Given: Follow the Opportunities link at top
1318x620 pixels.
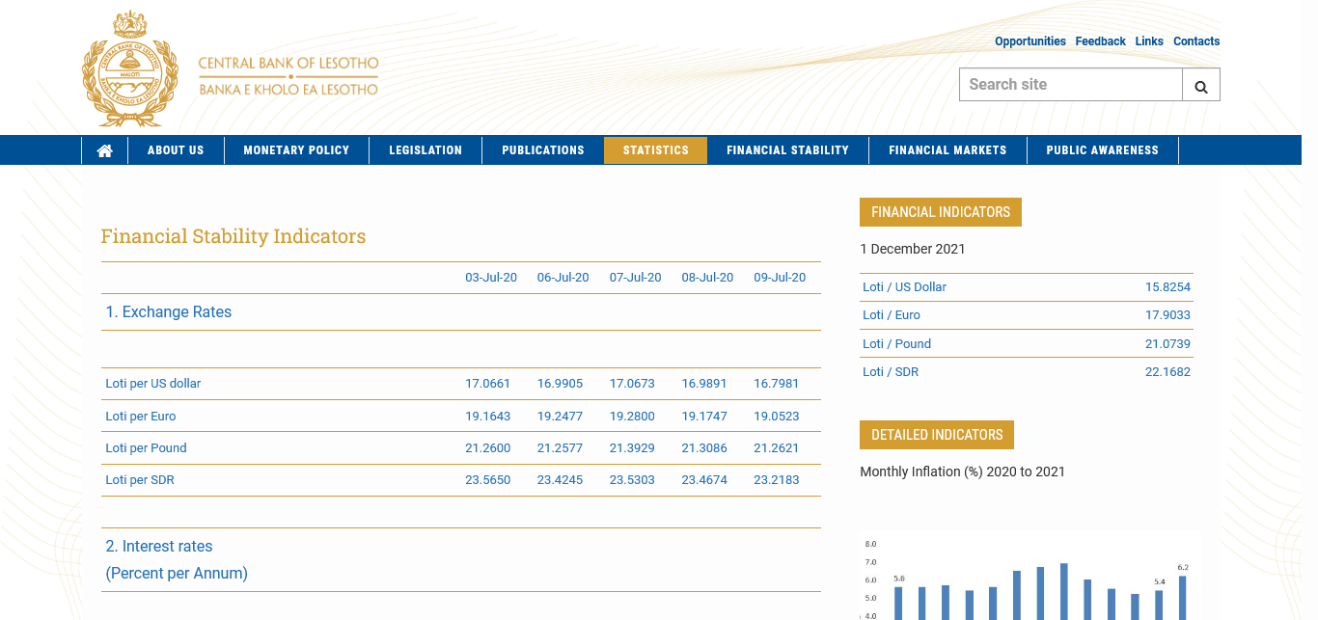Looking at the screenshot, I should tap(1030, 41).
